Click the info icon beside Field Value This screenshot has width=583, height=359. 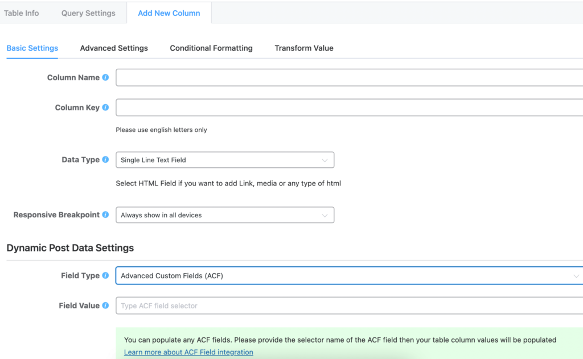point(105,306)
